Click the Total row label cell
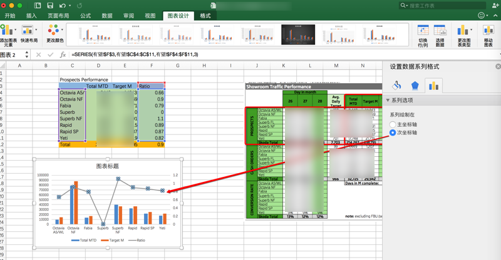This screenshot has height=260, width=501. tap(72, 144)
